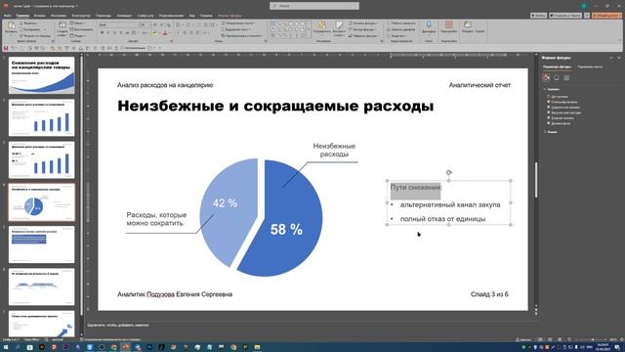Image resolution: width=625 pixels, height=352 pixels.
Task: Select the Format Painter tool
Action: tap(35, 35)
